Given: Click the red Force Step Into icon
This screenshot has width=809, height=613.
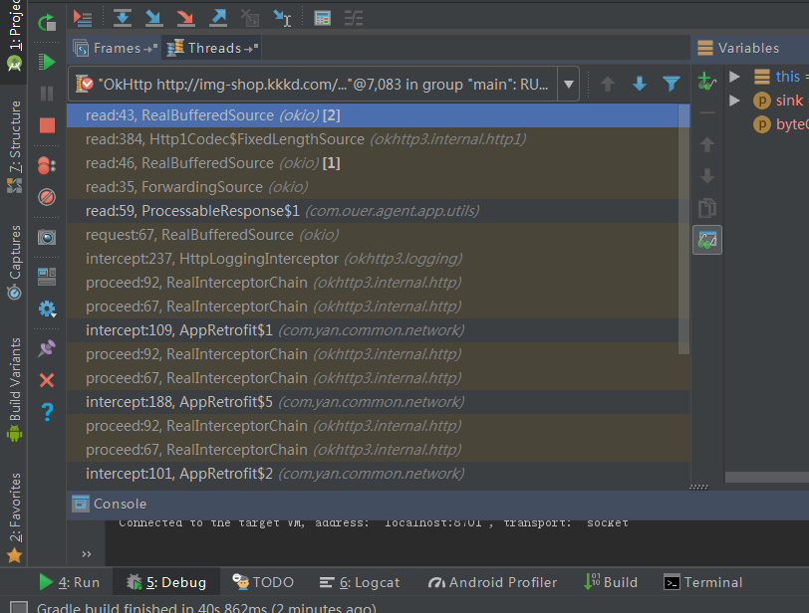Looking at the screenshot, I should point(185,18).
